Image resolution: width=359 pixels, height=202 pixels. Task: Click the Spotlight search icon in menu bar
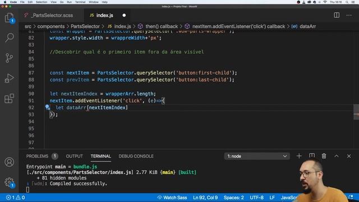point(347,2)
